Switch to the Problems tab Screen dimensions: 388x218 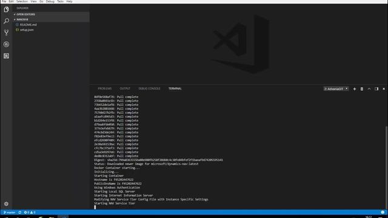pos(105,88)
